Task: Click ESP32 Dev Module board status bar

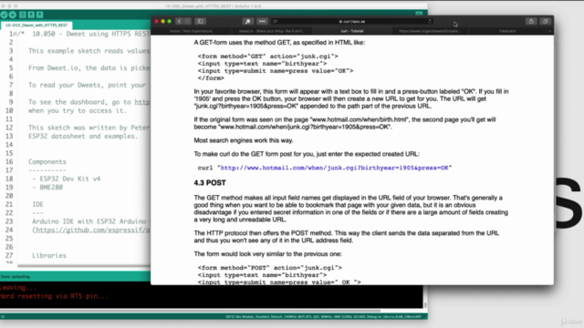Action: [x=323, y=317]
